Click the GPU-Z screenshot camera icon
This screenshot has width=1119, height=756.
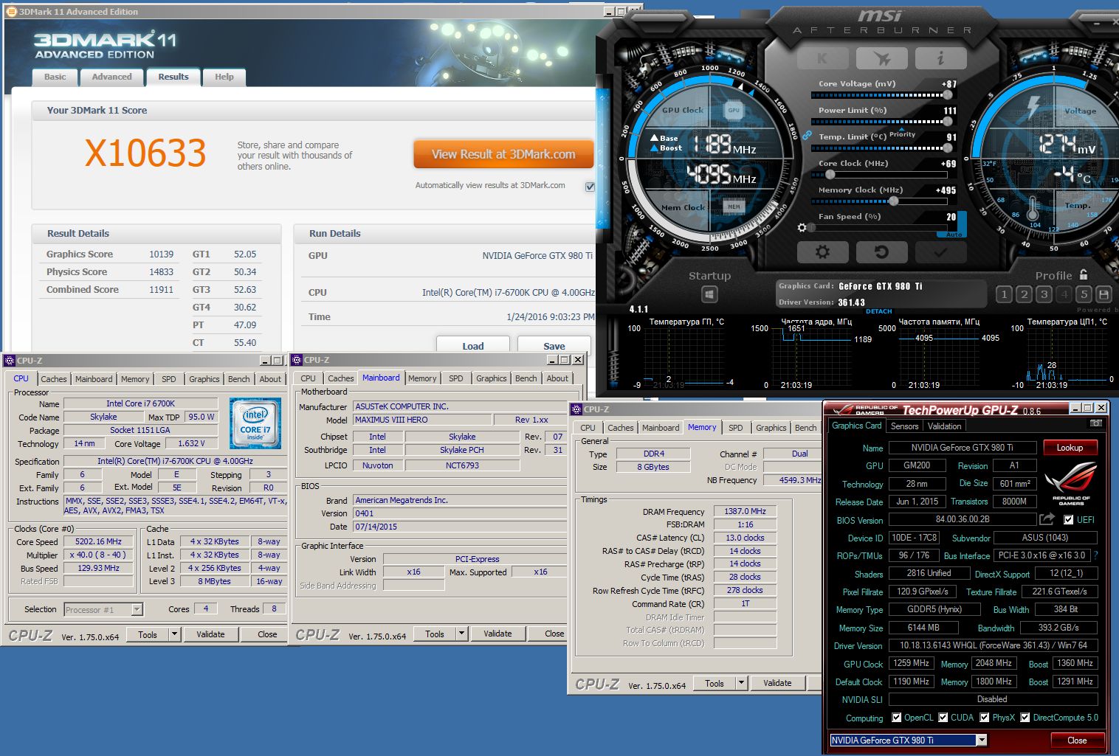[1096, 423]
